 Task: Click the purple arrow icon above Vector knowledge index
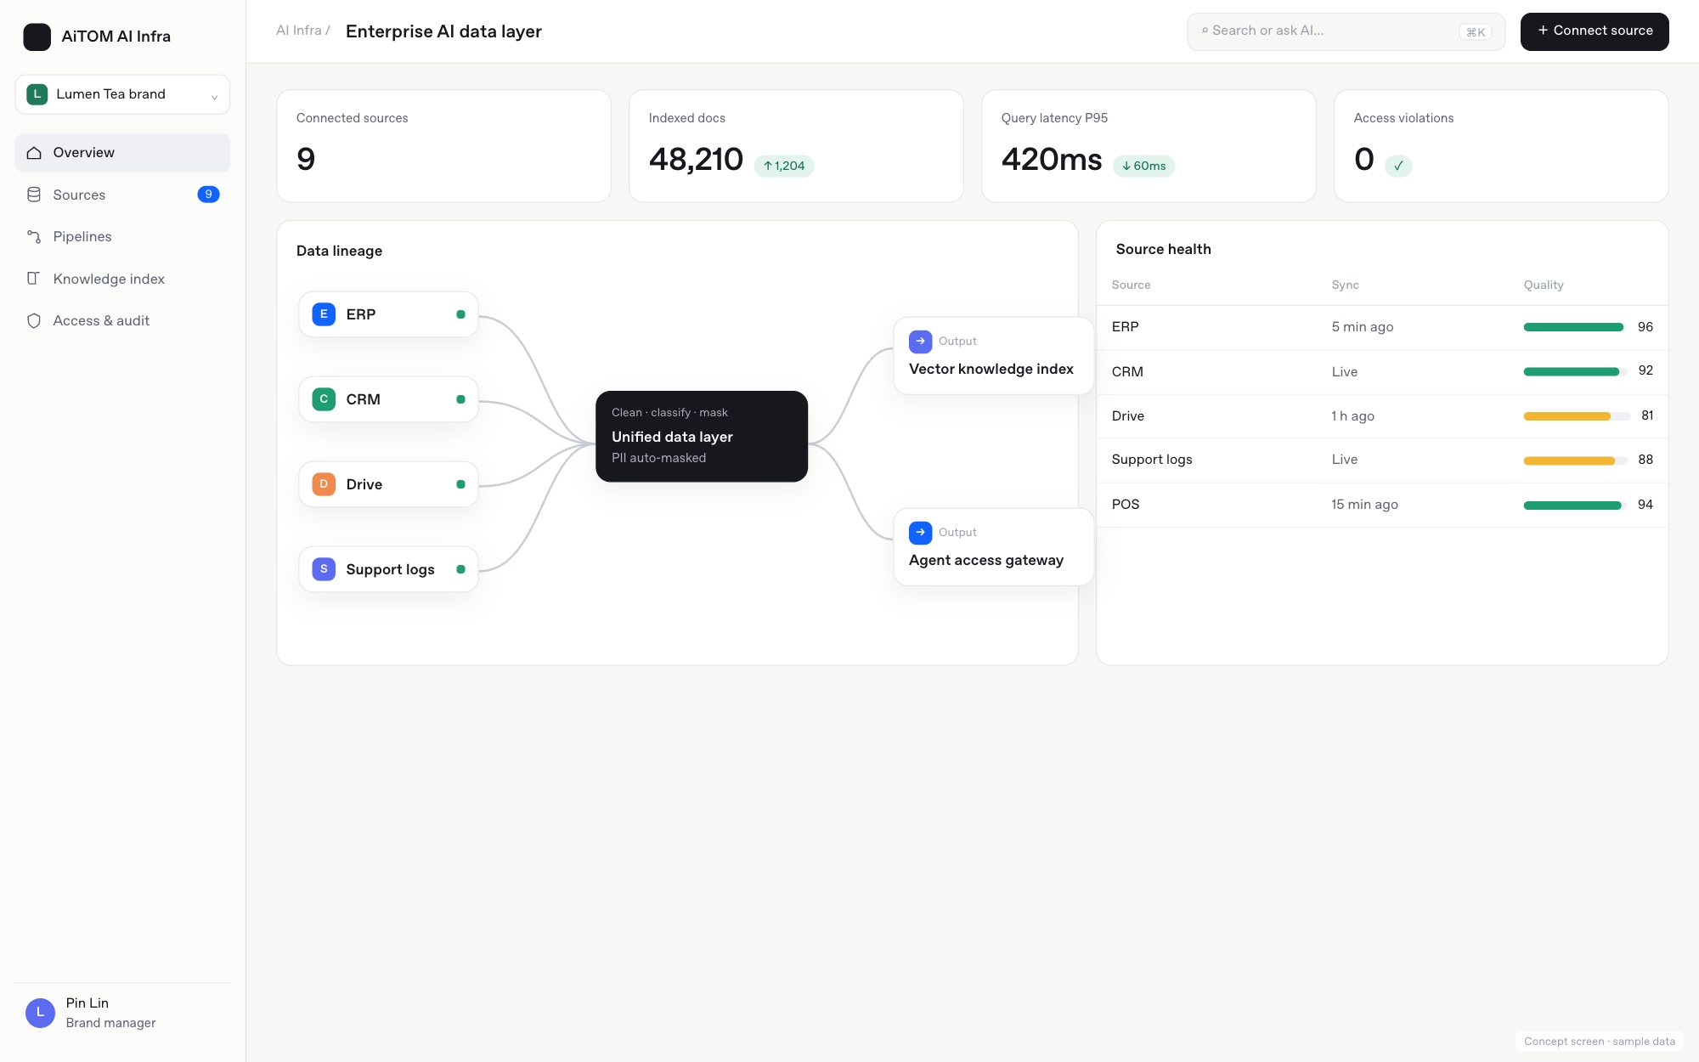(920, 342)
